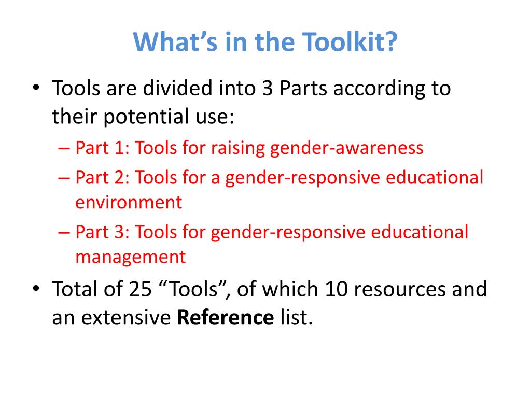Click the red word "environment"
The image size is (531, 398).
pos(129,203)
